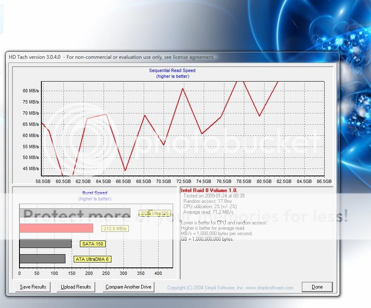This screenshot has height=308, width=371.
Task: Click the SATA 150 label
Action: [93, 244]
